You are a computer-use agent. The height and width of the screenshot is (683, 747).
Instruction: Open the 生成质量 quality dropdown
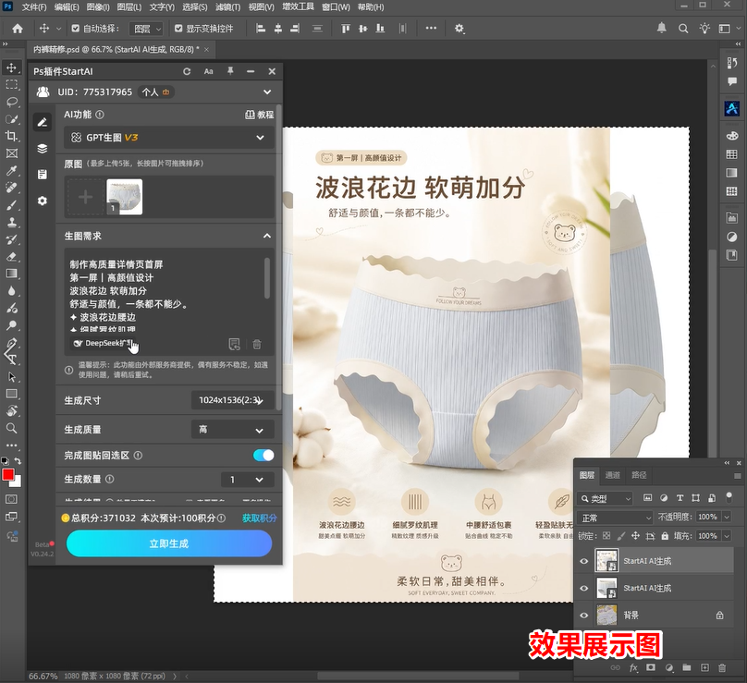tap(232, 430)
